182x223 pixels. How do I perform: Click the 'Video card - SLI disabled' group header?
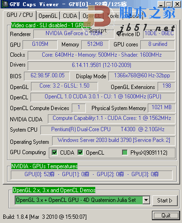[51, 25]
